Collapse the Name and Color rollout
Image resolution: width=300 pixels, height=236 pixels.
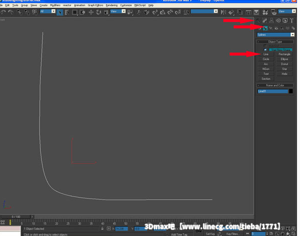click(x=275, y=85)
